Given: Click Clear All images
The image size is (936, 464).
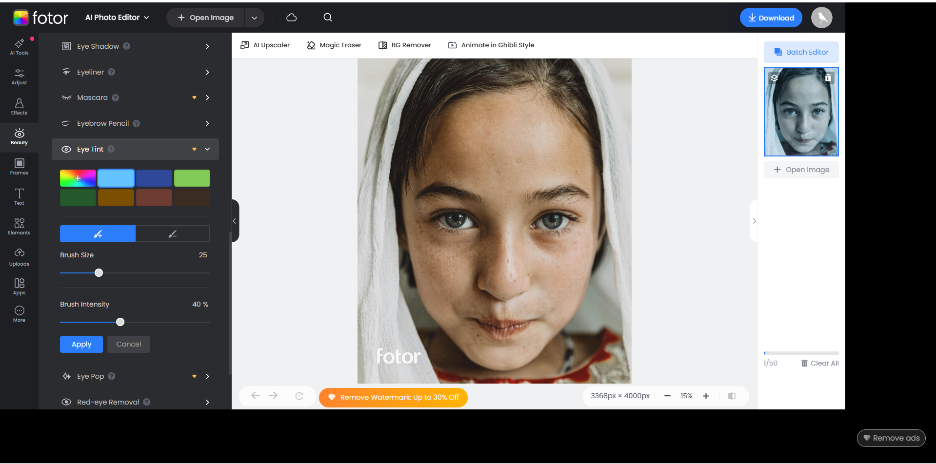Looking at the screenshot, I should [x=820, y=363].
